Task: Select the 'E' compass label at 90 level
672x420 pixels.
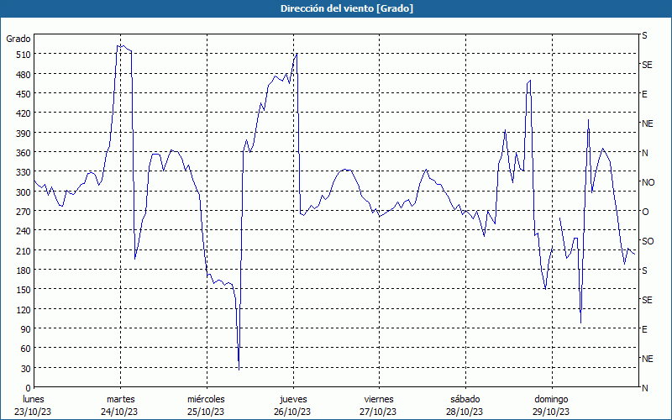Action: (x=644, y=329)
